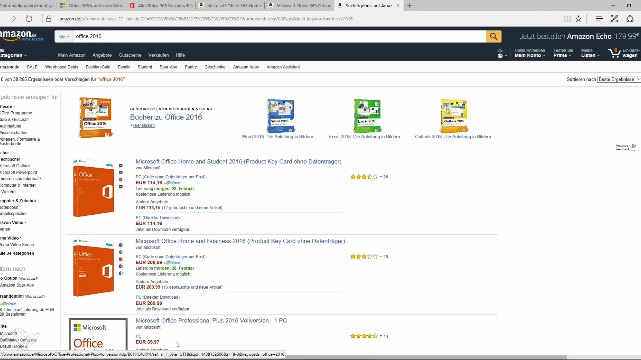
Task: Click Home and Business star rating
Action: (x=364, y=257)
